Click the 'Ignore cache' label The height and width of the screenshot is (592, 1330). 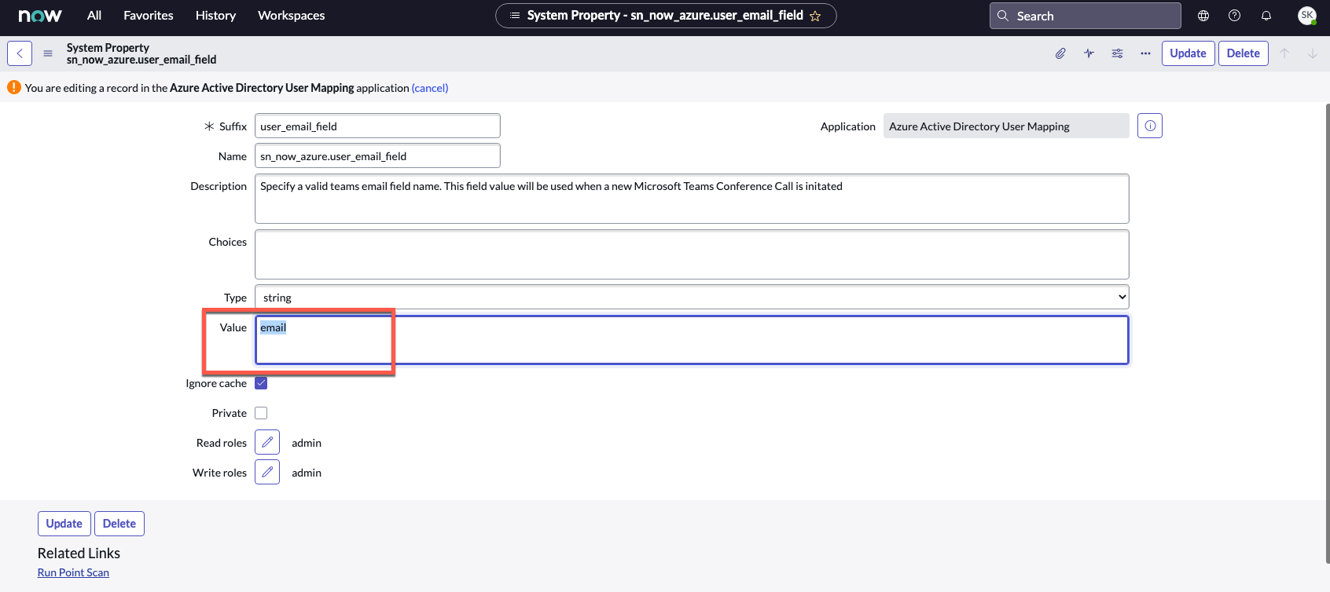(216, 383)
